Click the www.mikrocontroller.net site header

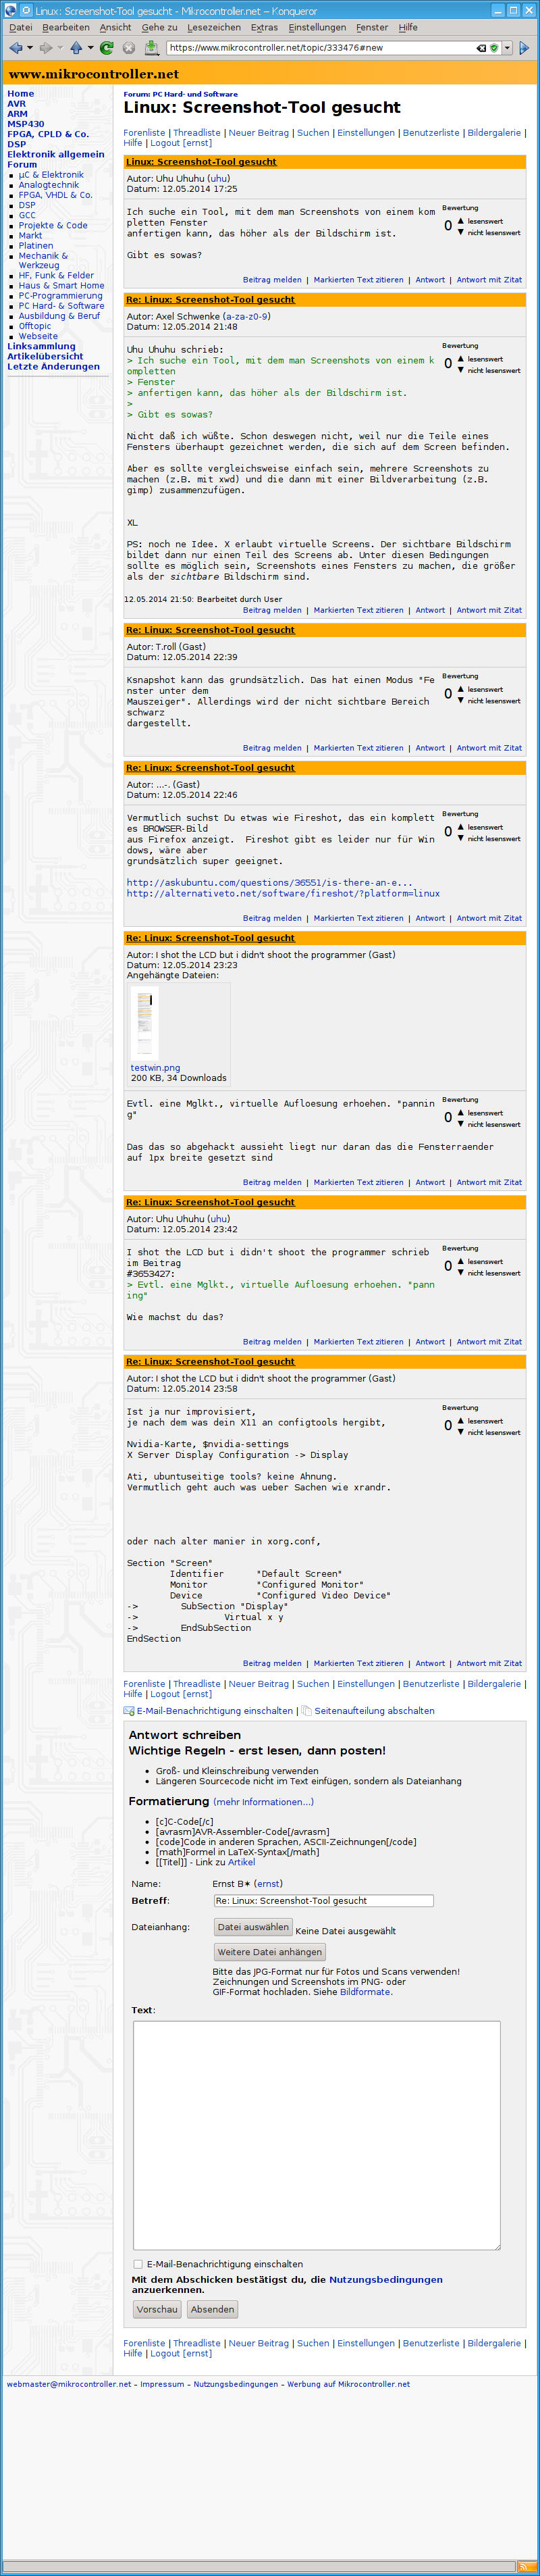coord(93,74)
